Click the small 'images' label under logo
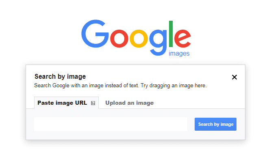Viewport: 269px width, 166px height. (179, 54)
